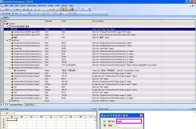
Task: Expand the Open button dropdown arrow
Action: (x=21, y=9)
